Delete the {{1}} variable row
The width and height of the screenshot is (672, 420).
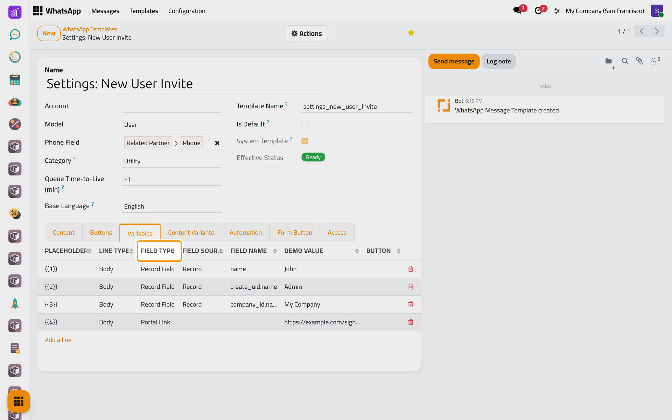pyautogui.click(x=411, y=269)
